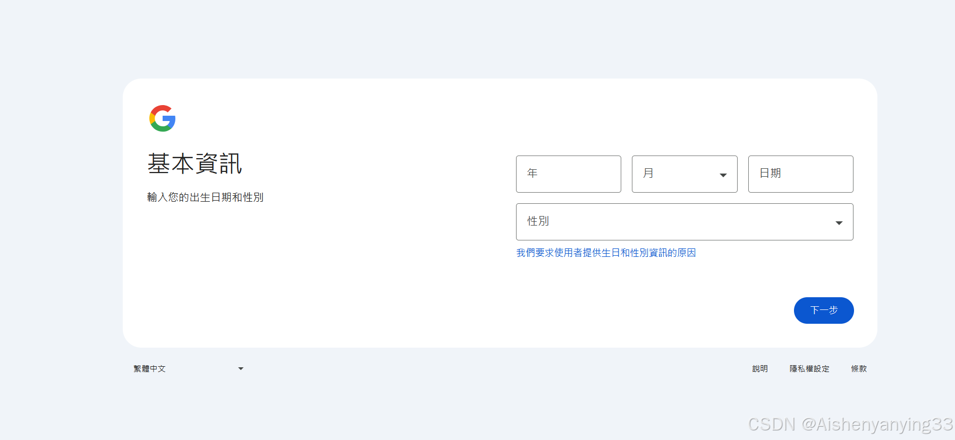This screenshot has height=440, width=955.
Task: Click the Google logo icon
Action: tap(163, 118)
